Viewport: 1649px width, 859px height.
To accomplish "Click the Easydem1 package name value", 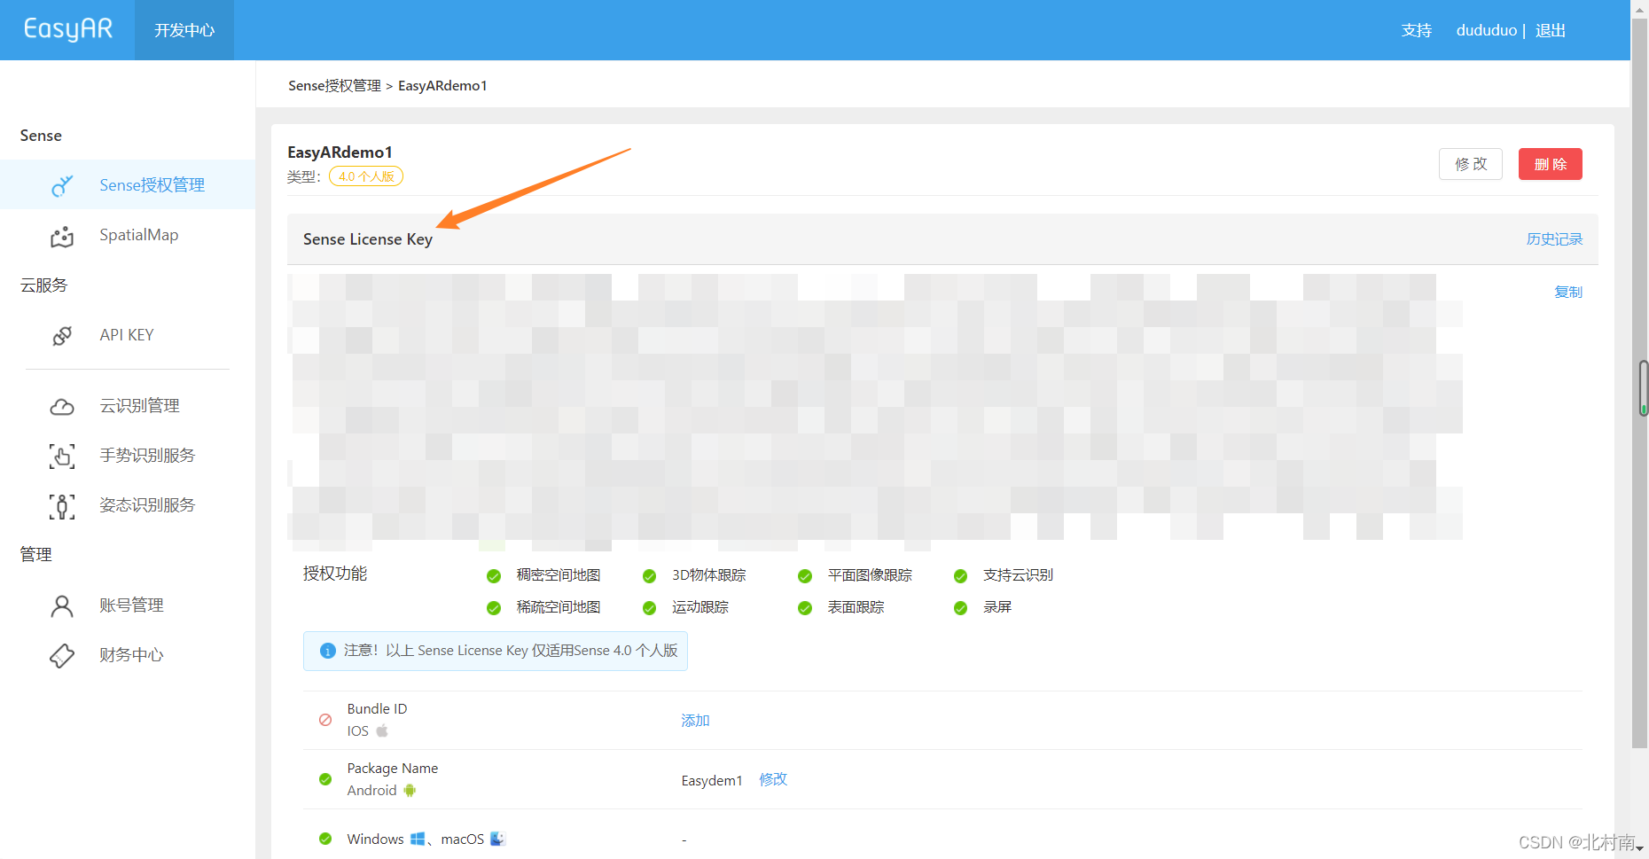I will click(712, 780).
